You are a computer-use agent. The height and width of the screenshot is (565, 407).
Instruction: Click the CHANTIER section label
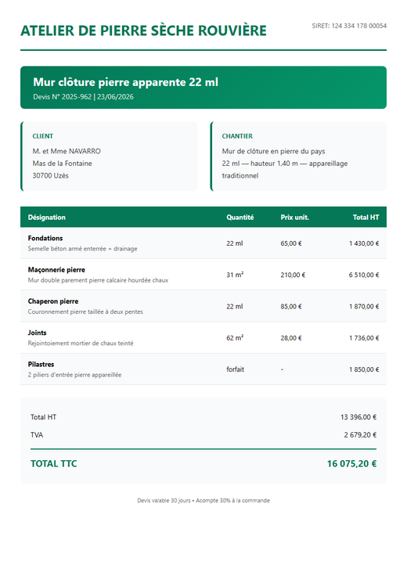237,136
